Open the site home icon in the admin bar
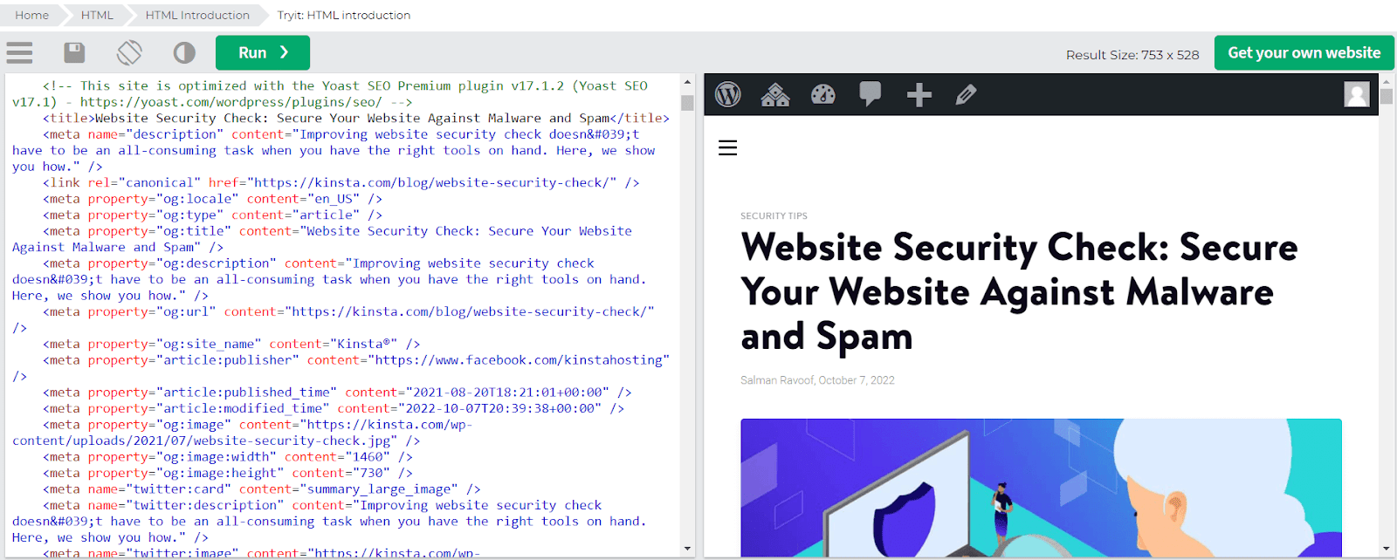 click(x=775, y=94)
